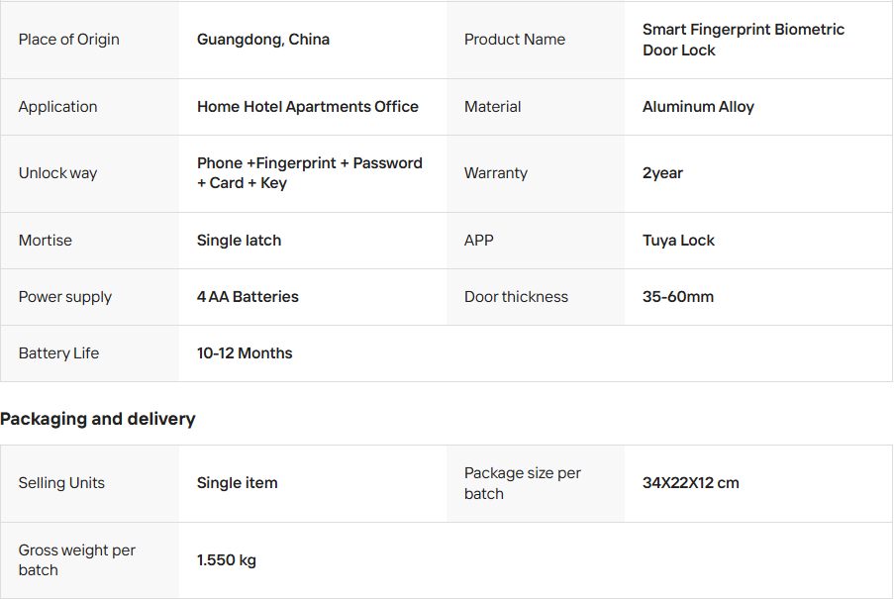Select the Guangdong, China value
The width and height of the screenshot is (894, 599).
[263, 40]
